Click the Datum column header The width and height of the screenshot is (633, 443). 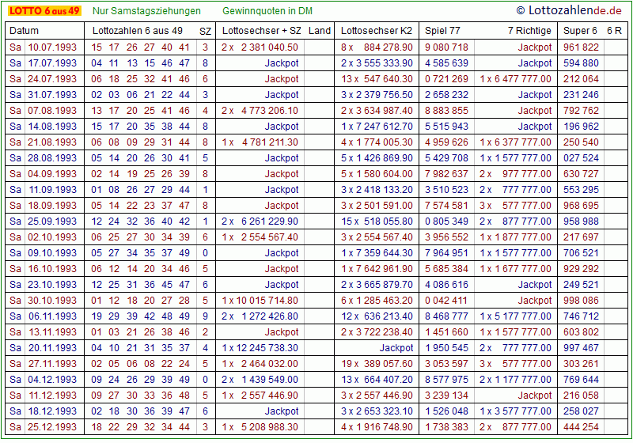coord(24,31)
